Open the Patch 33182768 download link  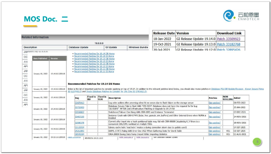click(229, 44)
